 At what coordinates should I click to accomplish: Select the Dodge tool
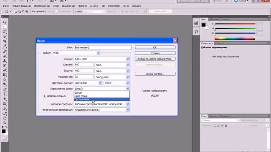click(x=5, y=84)
